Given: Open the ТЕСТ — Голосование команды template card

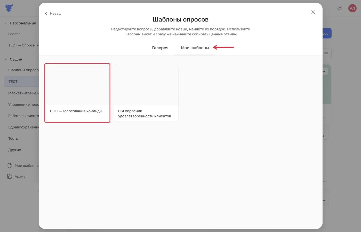Looking at the screenshot, I should click(x=77, y=93).
